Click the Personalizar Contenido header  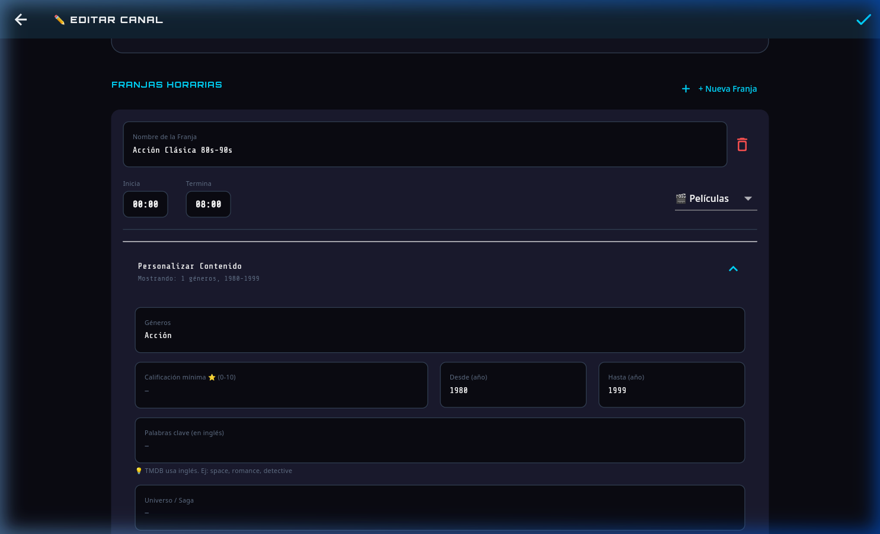190,266
